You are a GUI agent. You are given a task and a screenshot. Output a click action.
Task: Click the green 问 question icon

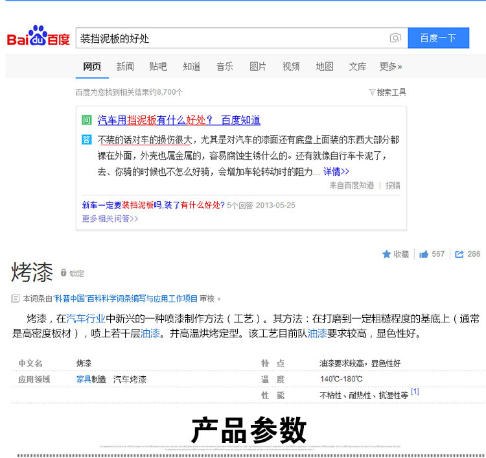[x=86, y=120]
